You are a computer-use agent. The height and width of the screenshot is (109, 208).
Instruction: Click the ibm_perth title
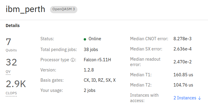25,9
